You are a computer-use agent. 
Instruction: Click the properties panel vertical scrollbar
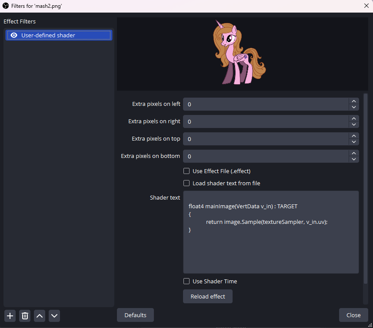366,188
